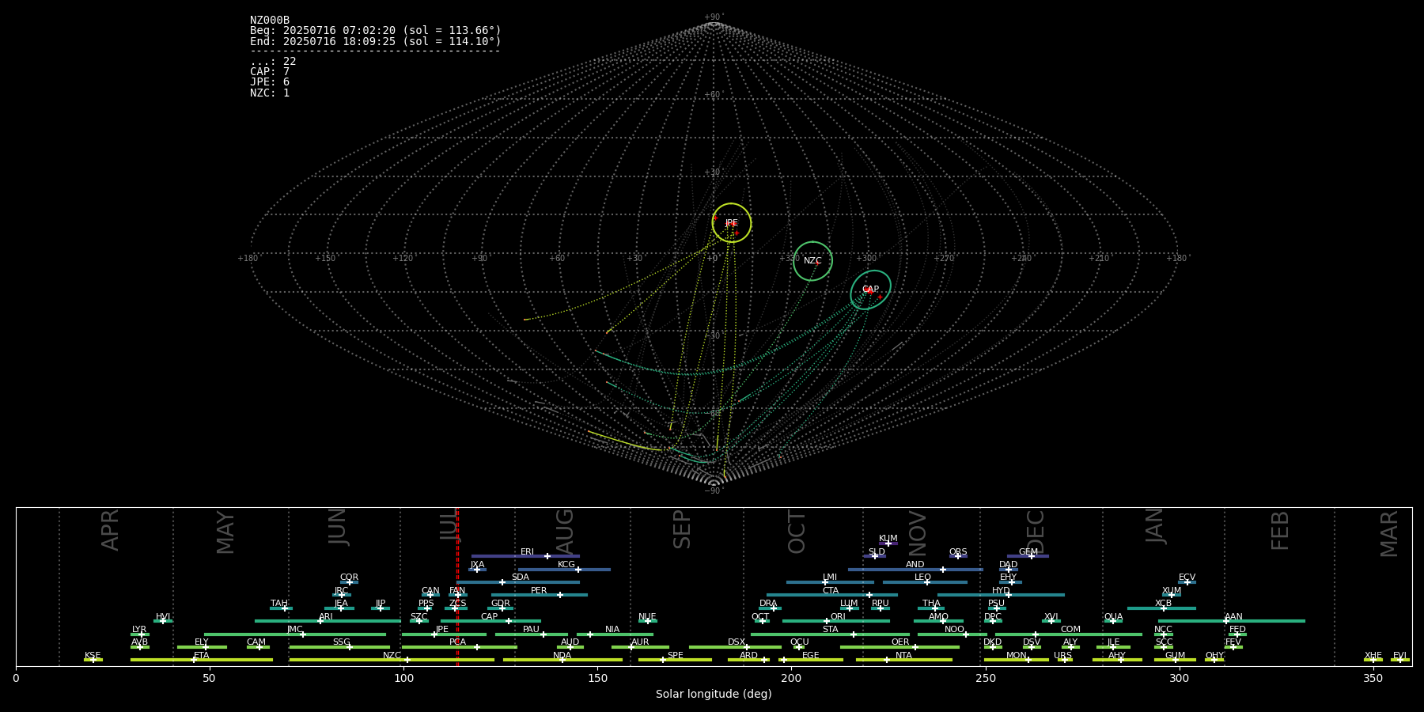Click the '350' tick on the solar longitude axis
The height and width of the screenshot is (712, 1424).
pyautogui.click(x=1373, y=678)
